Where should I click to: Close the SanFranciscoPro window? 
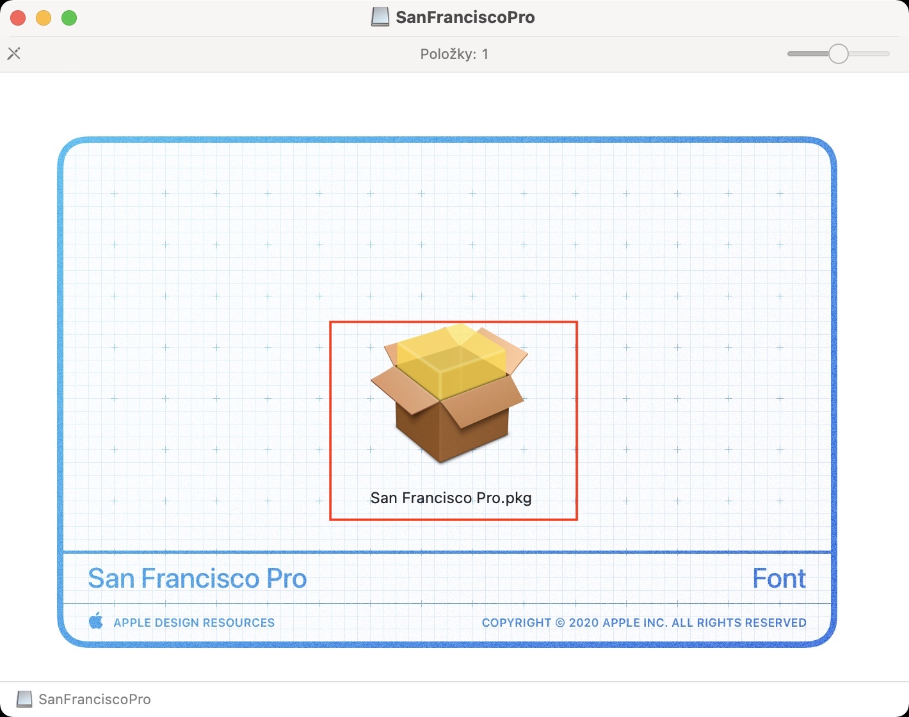[x=18, y=18]
